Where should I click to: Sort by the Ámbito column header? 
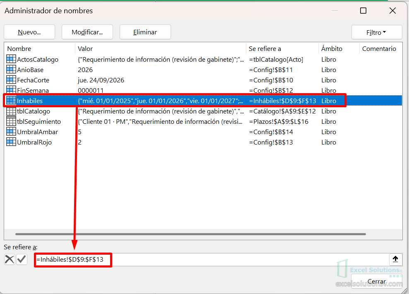[x=339, y=48]
